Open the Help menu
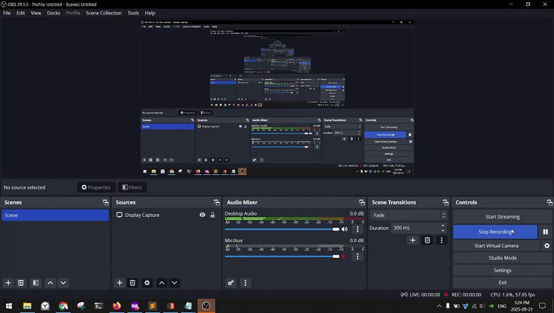This screenshot has height=313, width=554. 150,13
